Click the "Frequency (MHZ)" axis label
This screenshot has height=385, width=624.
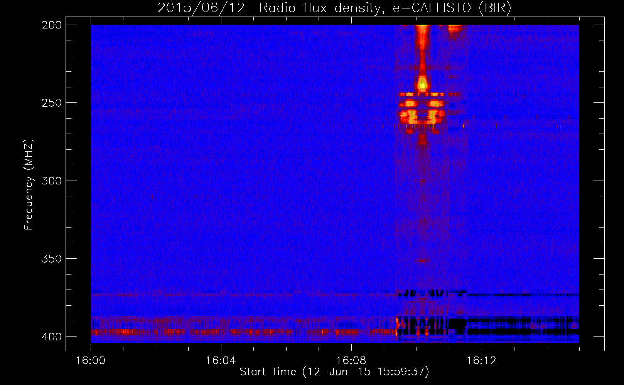[x=29, y=185]
